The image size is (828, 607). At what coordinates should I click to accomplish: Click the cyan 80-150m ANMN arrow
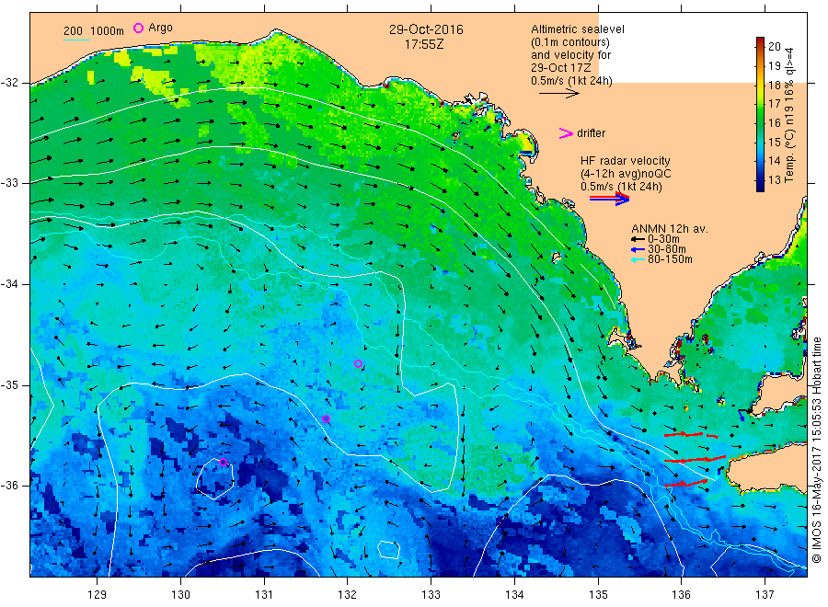click(x=638, y=259)
